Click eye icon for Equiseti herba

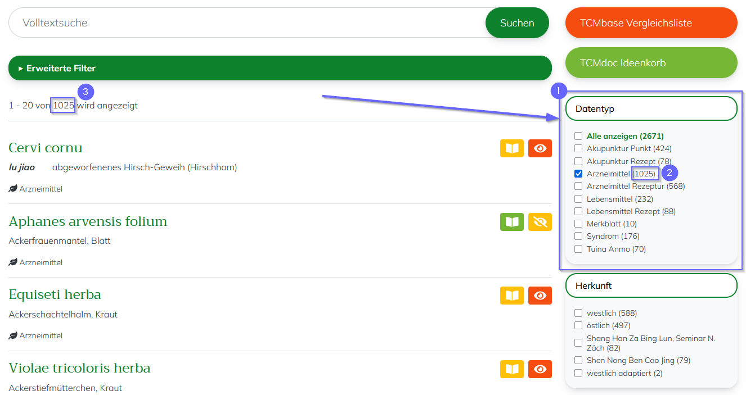[540, 296]
